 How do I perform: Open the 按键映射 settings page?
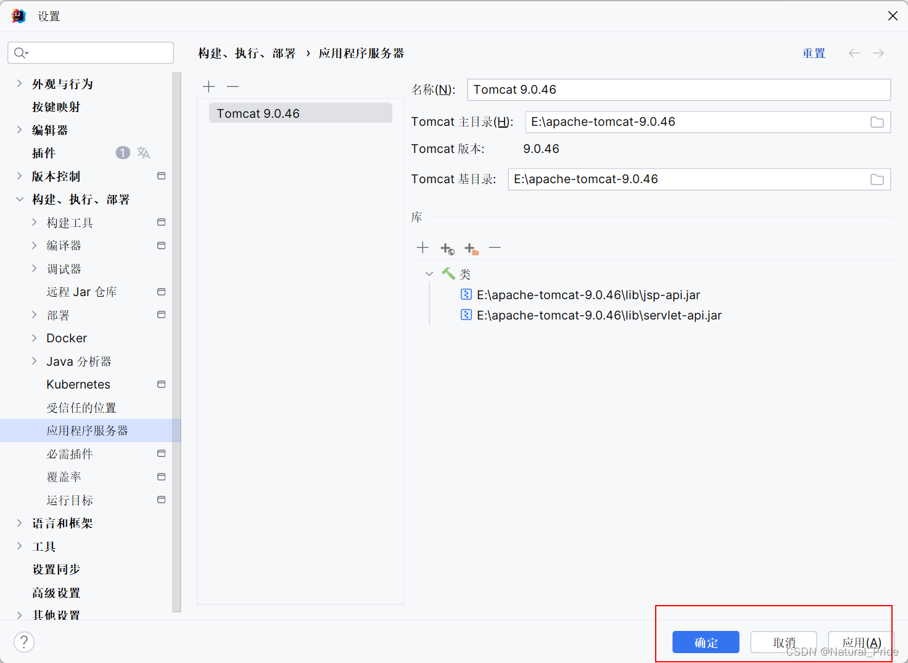(56, 107)
